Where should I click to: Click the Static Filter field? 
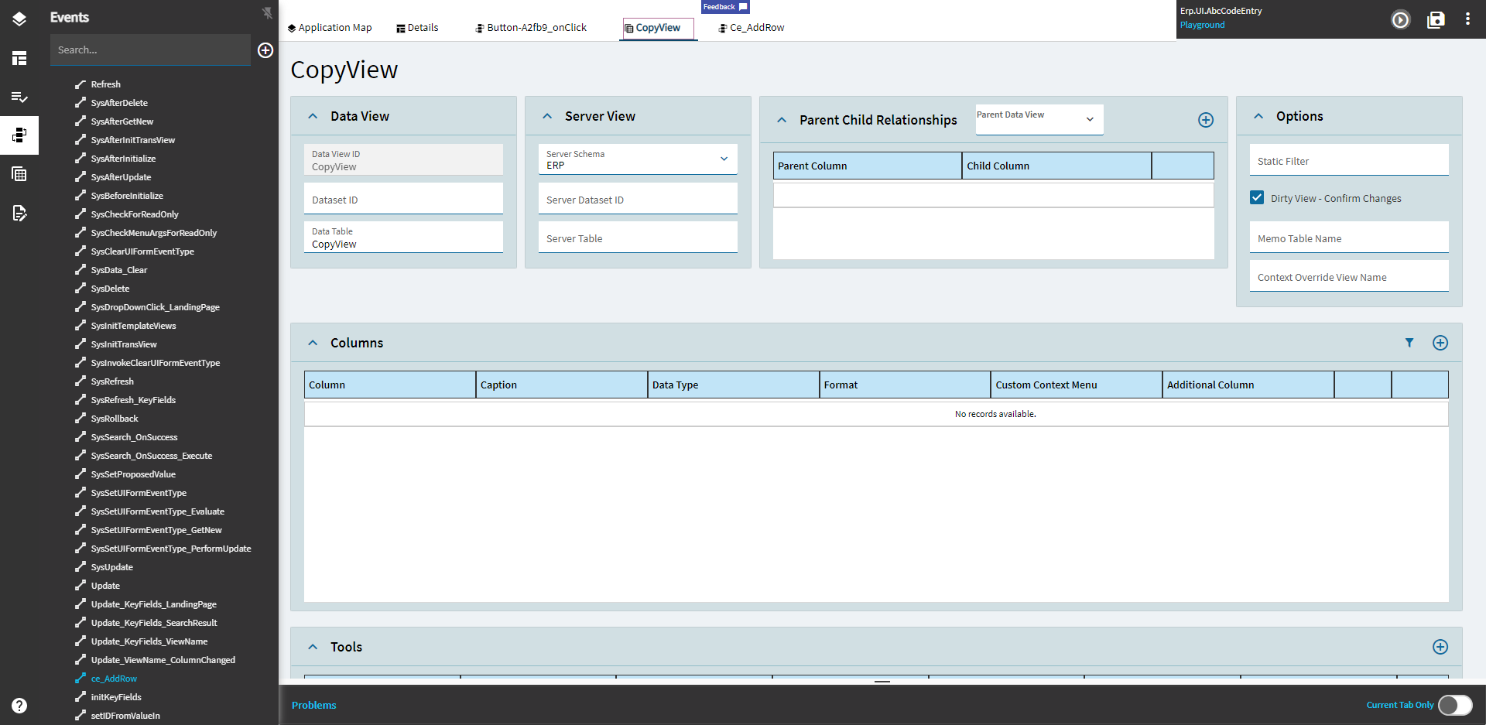[1349, 160]
